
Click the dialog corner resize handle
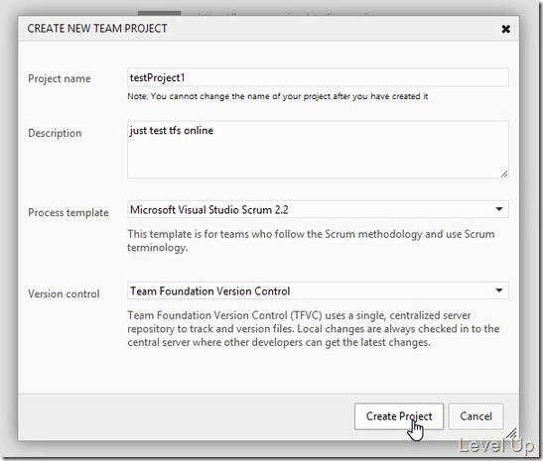[512, 433]
